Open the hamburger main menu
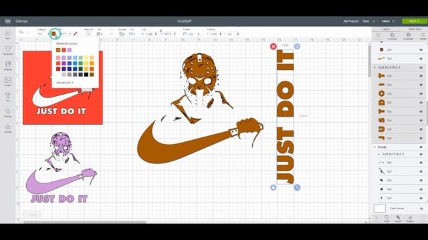The image size is (428, 240). tap(8, 21)
